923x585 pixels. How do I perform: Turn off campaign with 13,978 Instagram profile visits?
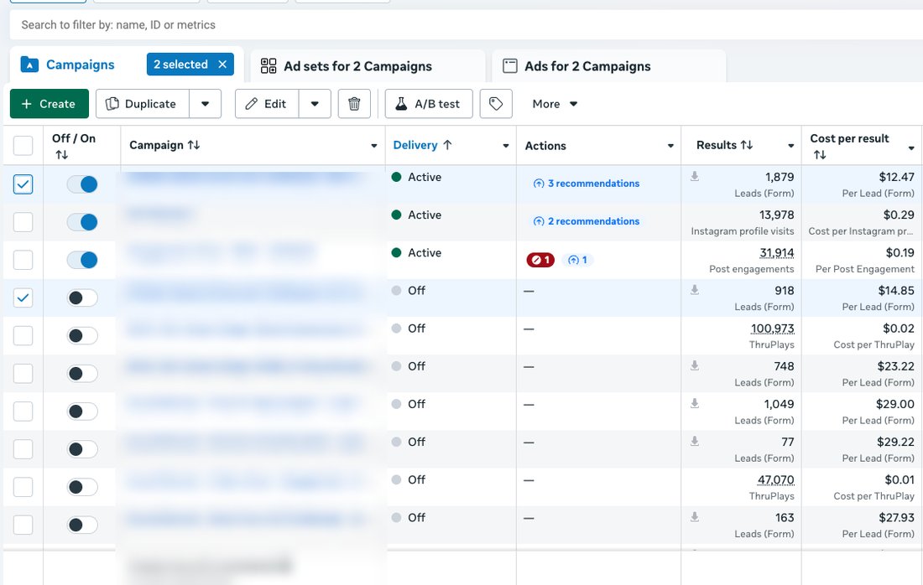(x=82, y=222)
